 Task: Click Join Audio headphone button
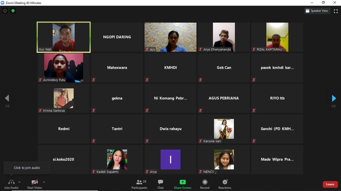[11, 184]
